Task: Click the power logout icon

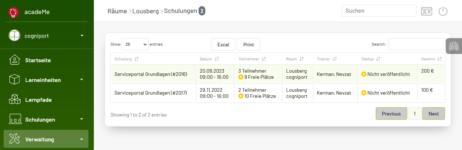Action: click(443, 11)
